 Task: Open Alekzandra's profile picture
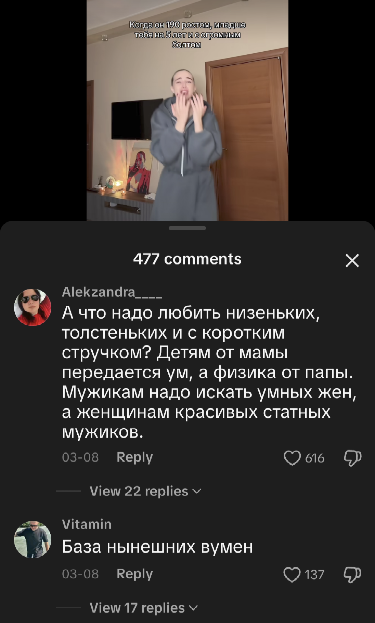tap(33, 307)
